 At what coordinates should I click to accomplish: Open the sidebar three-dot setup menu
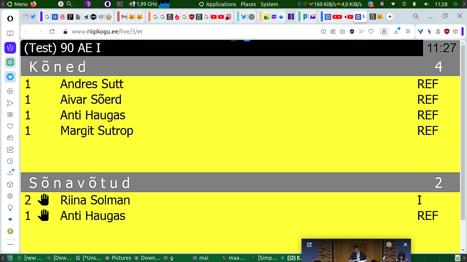tap(10, 245)
